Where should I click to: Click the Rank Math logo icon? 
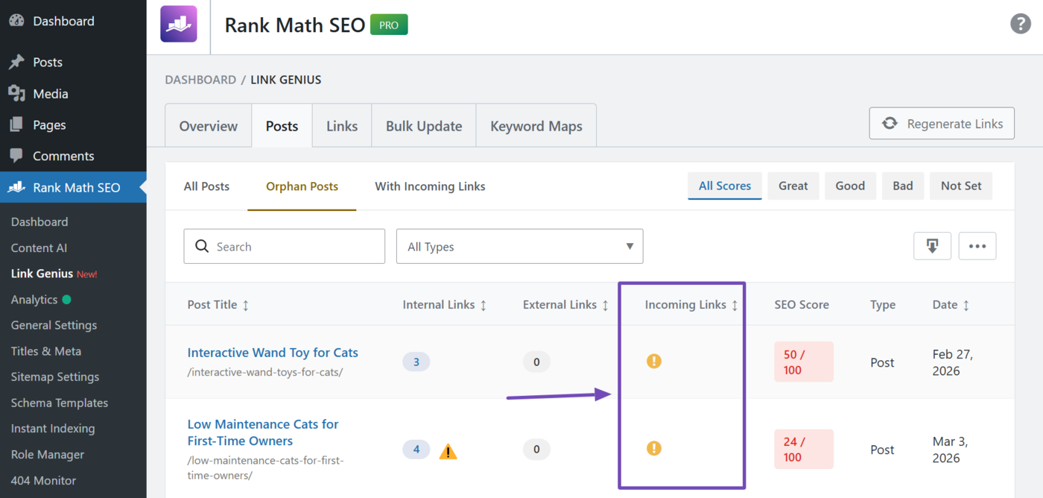tap(179, 24)
